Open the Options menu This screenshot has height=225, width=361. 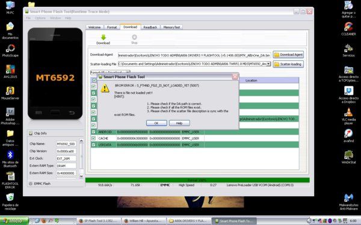pos(40,18)
